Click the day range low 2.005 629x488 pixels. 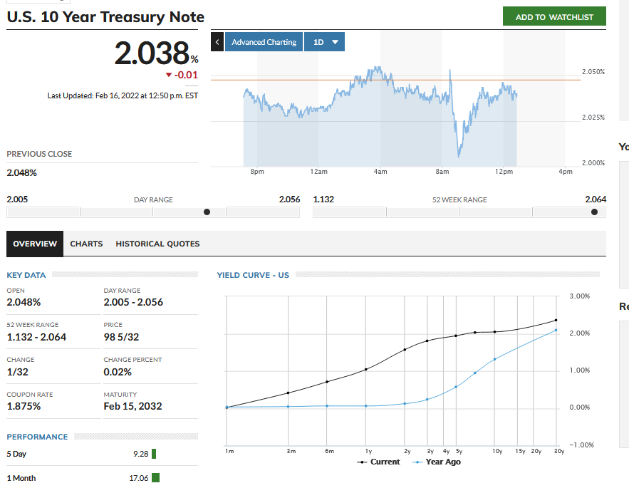pyautogui.click(x=17, y=199)
